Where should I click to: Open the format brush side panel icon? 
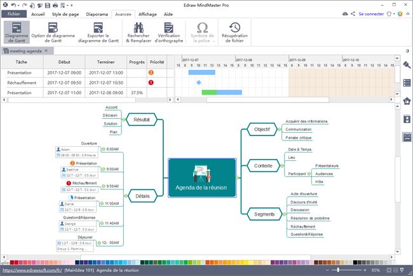[x=407, y=65]
